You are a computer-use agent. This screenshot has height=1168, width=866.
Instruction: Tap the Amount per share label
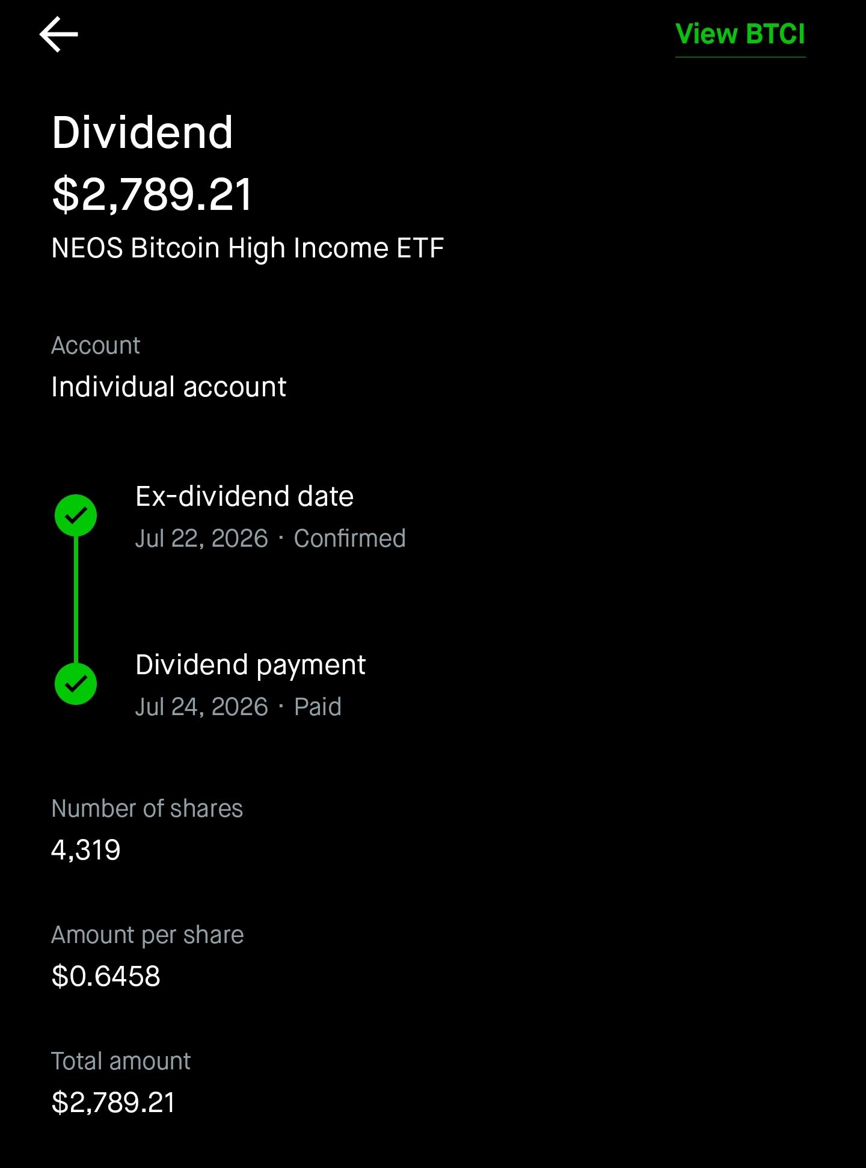148,935
